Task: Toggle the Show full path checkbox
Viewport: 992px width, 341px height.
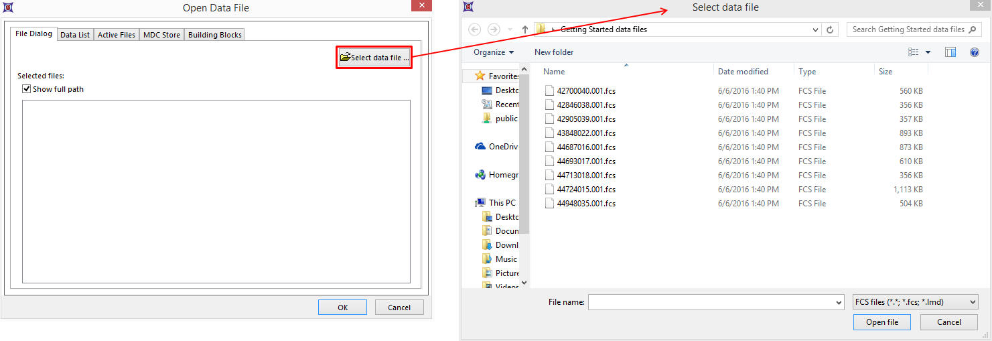Action: click(27, 89)
